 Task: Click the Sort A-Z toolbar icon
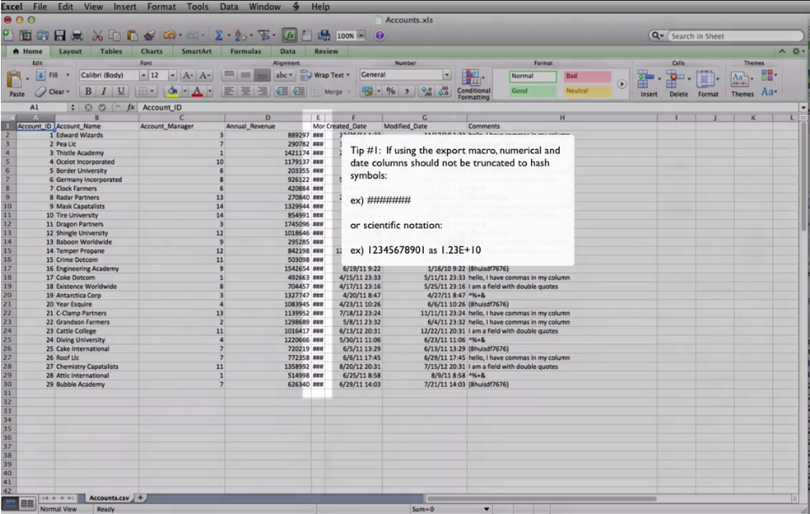tap(240, 35)
